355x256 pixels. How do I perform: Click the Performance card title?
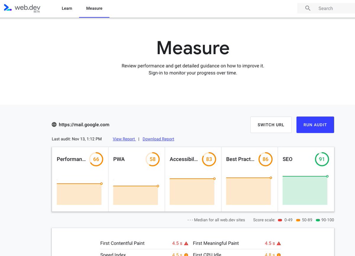71,159
